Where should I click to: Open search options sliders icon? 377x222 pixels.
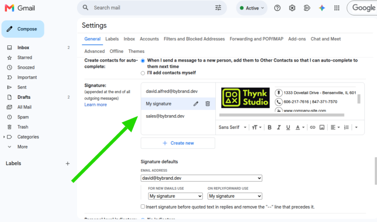point(218,8)
